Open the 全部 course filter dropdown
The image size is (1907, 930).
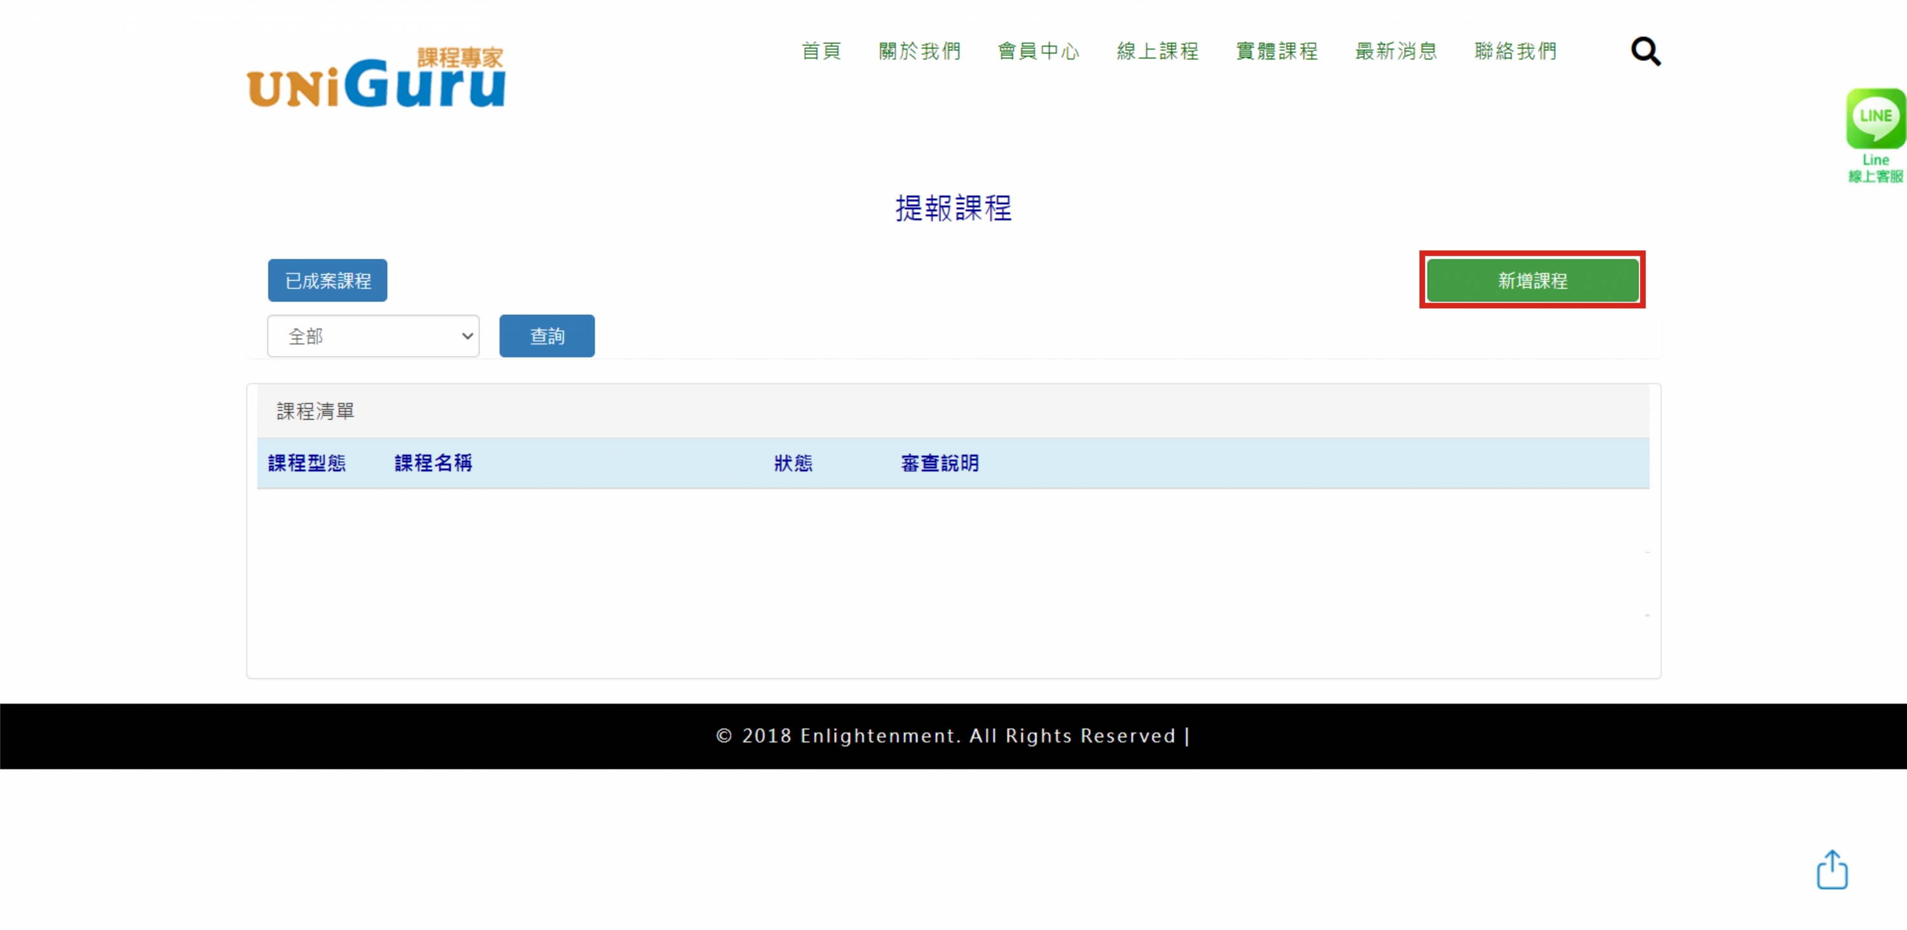tap(373, 336)
